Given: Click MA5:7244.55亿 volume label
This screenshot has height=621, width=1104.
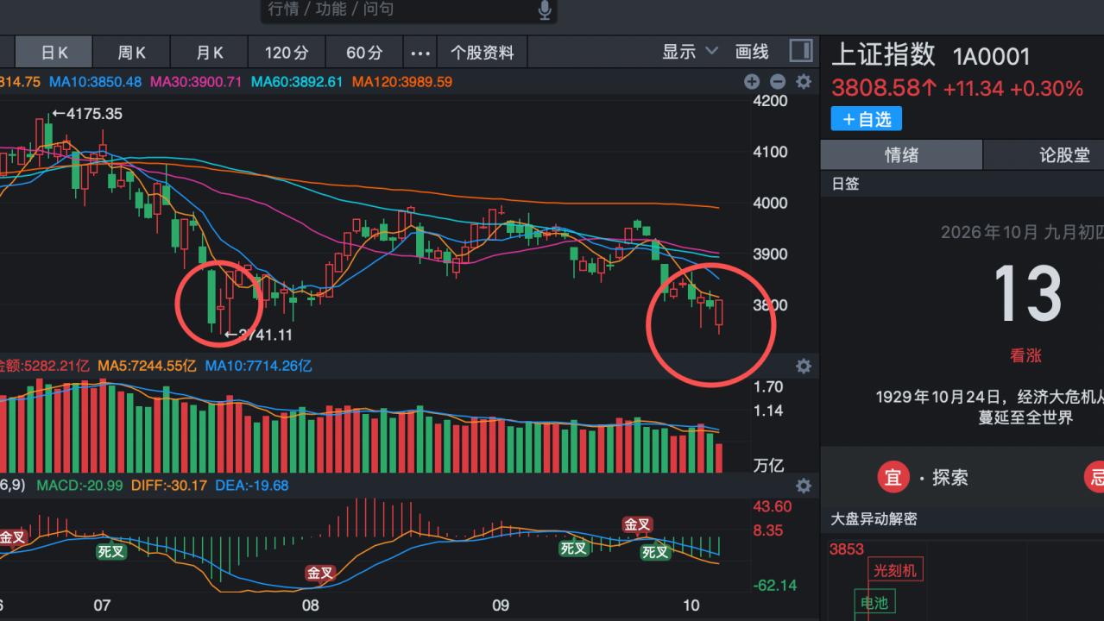Looking at the screenshot, I should pos(147,366).
